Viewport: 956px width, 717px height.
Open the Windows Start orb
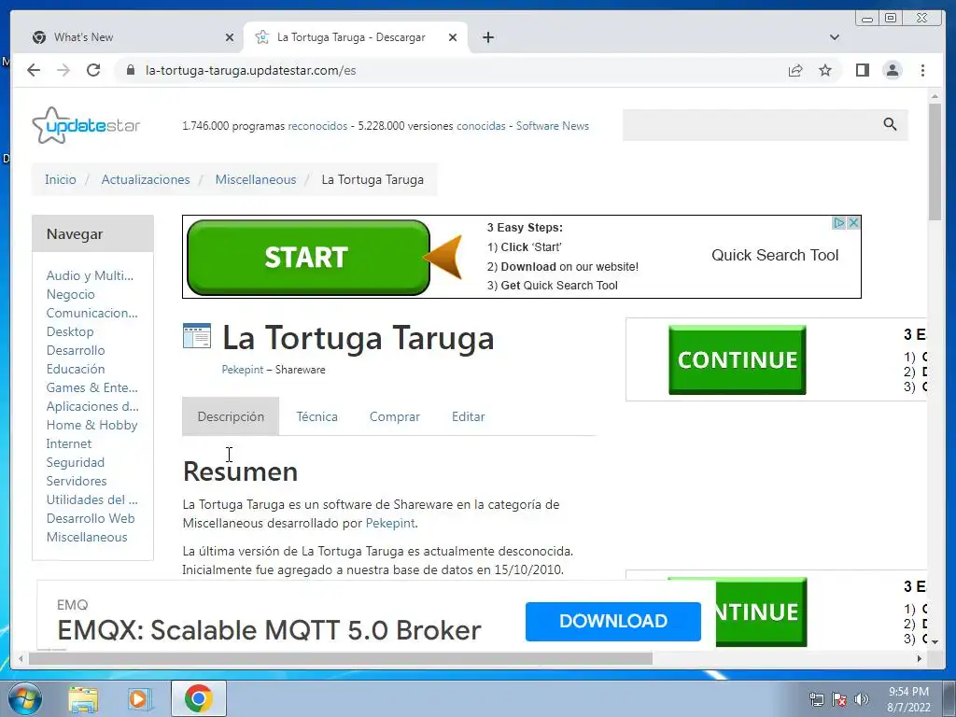[x=25, y=698]
